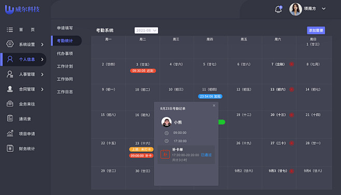Image resolution: width=341 pixels, height=195 pixels.
Task: Click the red 补 card icon in popup
Action: [x=165, y=154]
